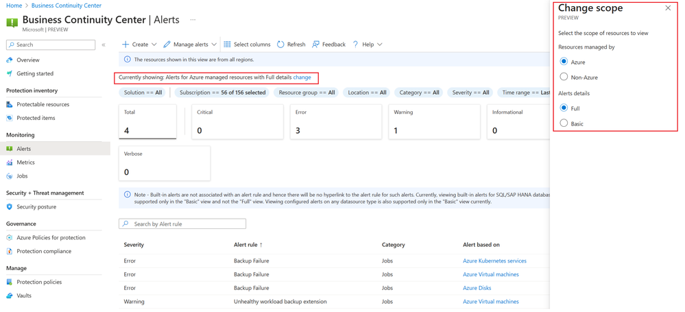Screen dimensions: 685x312
Task: Click the Alert based on column header
Action: tap(481, 245)
